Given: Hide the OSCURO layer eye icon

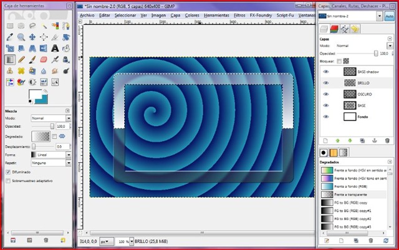Looking at the screenshot, I should (326, 94).
